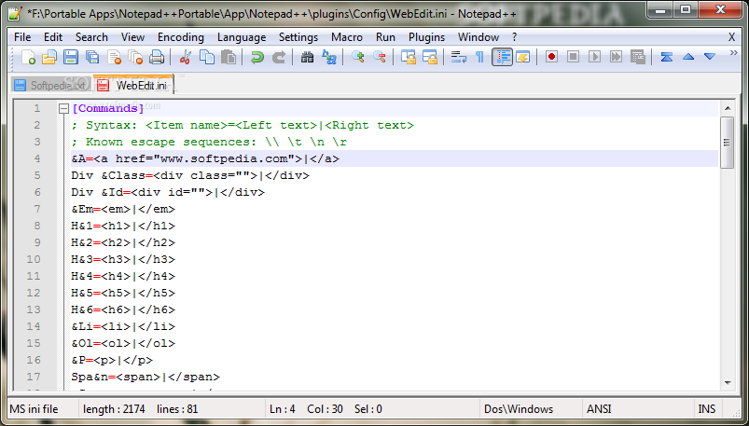Viewport: 749px width, 426px height.
Task: Click the Open file folder icon
Action: coord(49,57)
